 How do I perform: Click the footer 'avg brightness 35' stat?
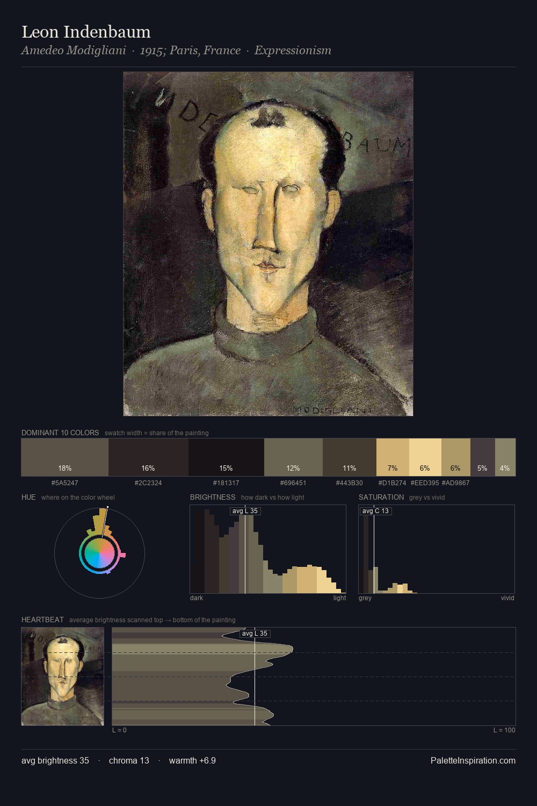55,760
